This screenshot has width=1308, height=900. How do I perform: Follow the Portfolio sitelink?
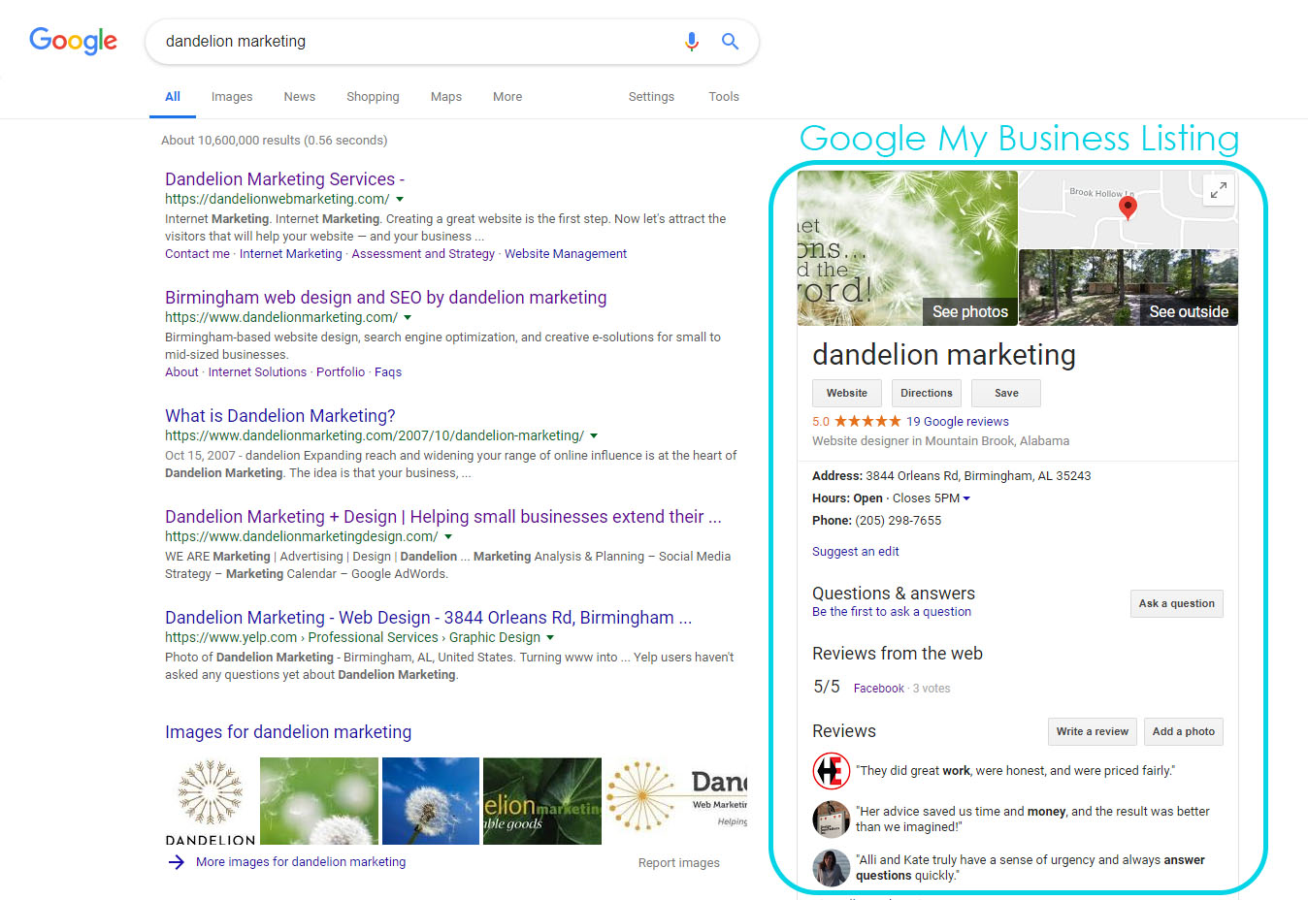click(341, 372)
